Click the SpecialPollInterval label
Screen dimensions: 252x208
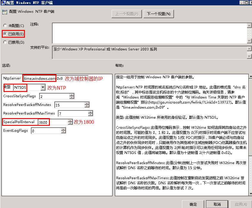[x=19, y=122]
